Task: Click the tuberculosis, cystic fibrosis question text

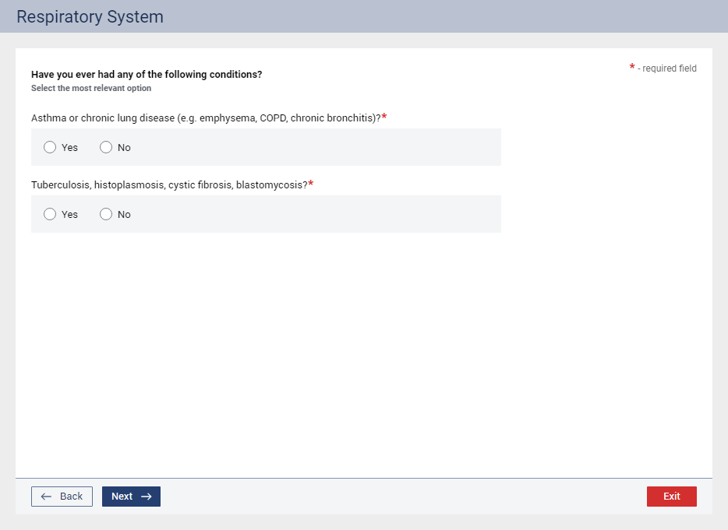Action: pyautogui.click(x=169, y=185)
